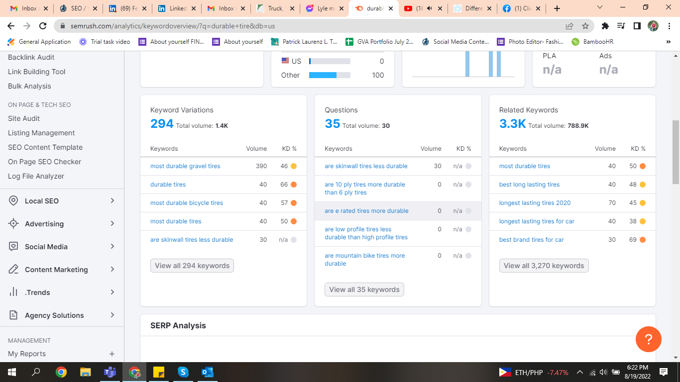Open the best brand tires for car keyword

532,240
